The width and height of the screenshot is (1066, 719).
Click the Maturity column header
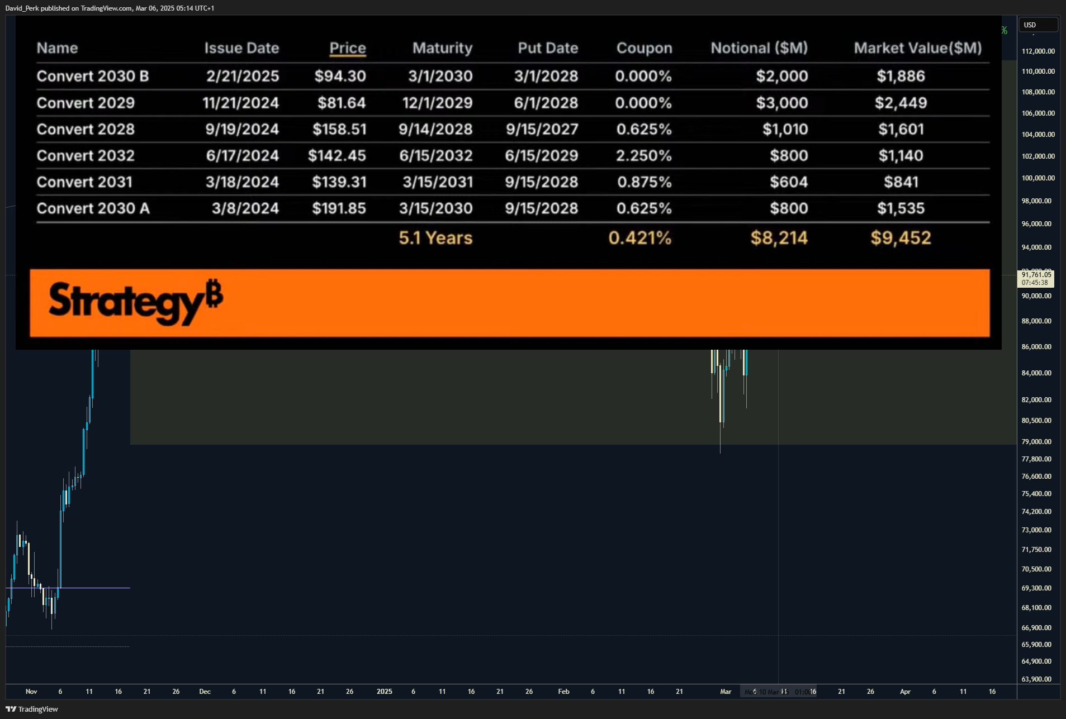pyautogui.click(x=442, y=48)
